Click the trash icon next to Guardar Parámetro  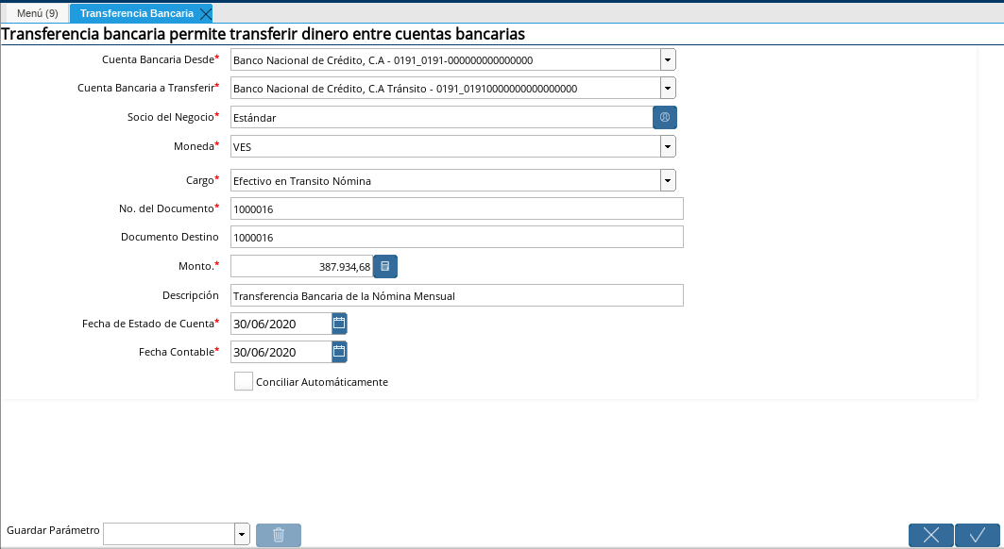click(x=278, y=534)
